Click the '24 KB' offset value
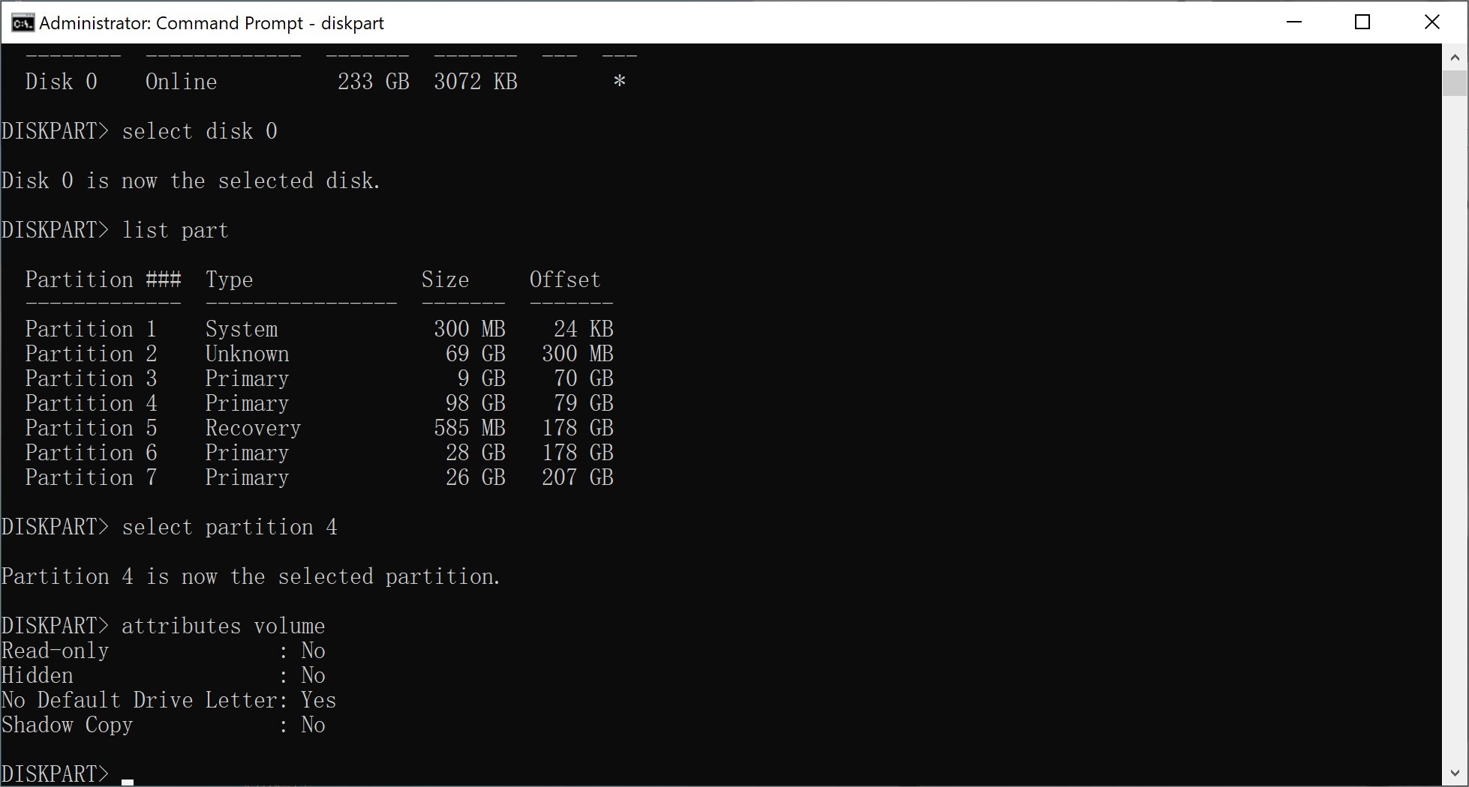This screenshot has width=1469, height=787. pos(584,329)
